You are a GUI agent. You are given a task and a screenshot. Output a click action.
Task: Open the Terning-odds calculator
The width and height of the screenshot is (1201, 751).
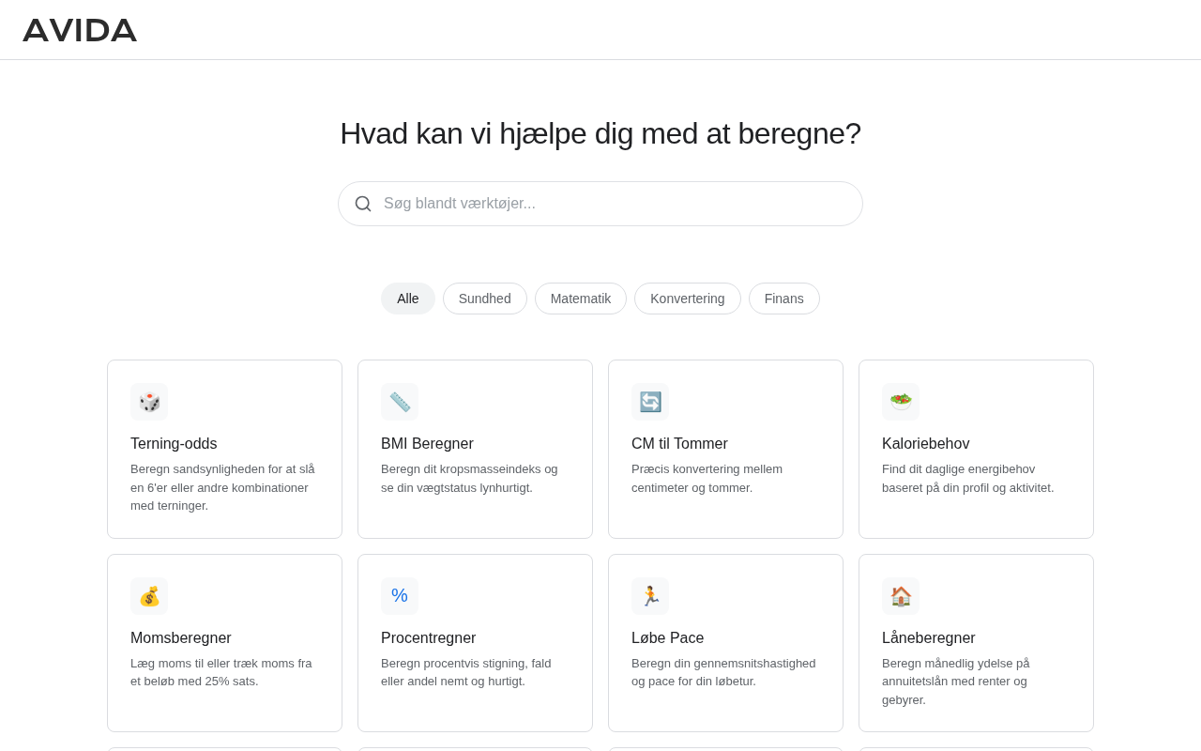tap(224, 449)
